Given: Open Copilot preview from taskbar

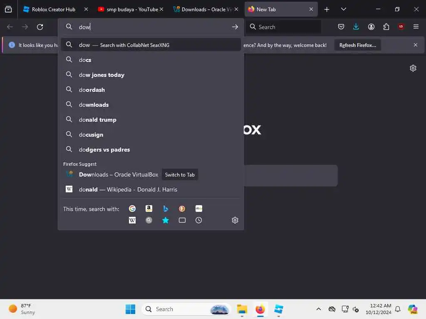Looking at the screenshot, I should pos(413,309).
